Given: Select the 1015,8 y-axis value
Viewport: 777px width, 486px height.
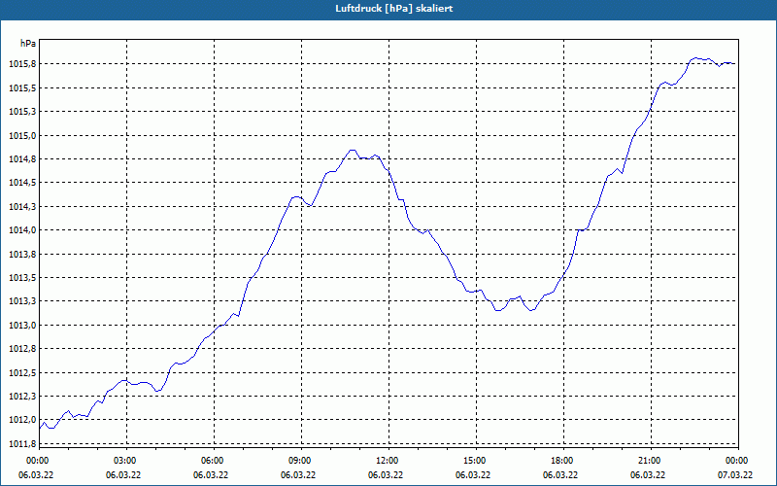Looking at the screenshot, I should 22,64.
